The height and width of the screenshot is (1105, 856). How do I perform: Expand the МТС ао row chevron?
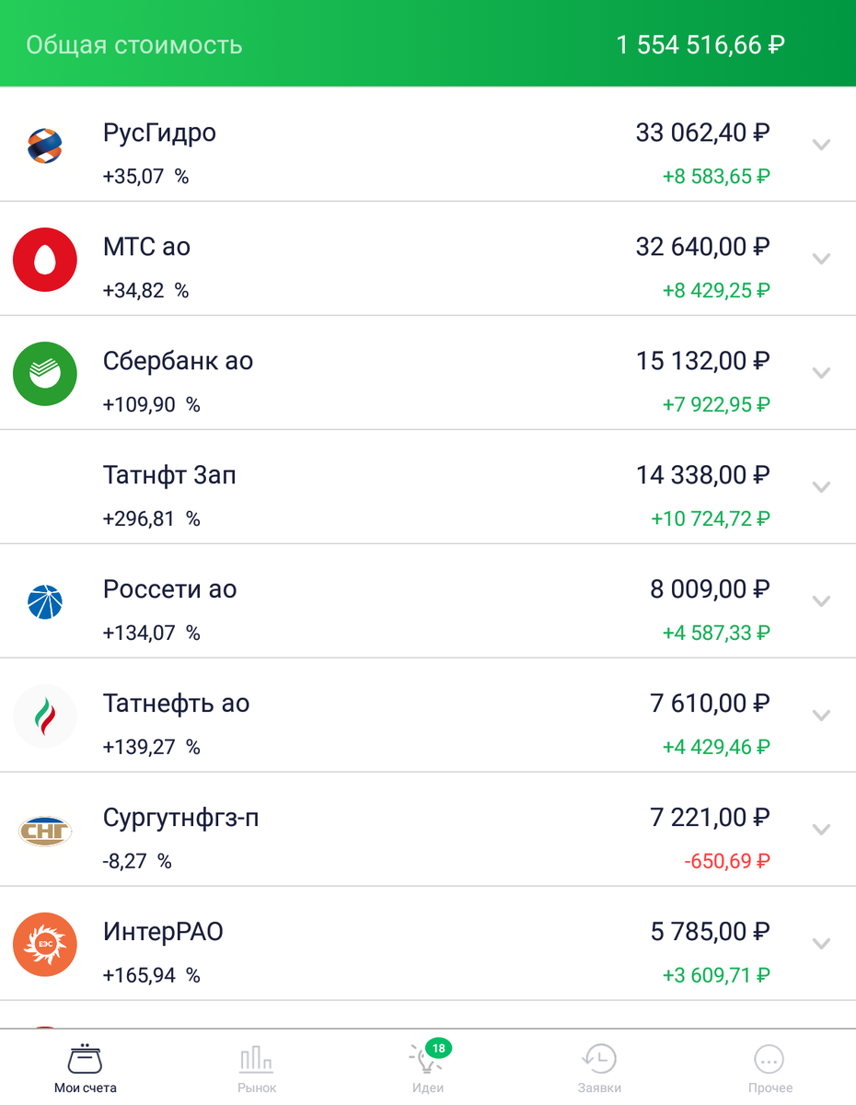pos(821,259)
